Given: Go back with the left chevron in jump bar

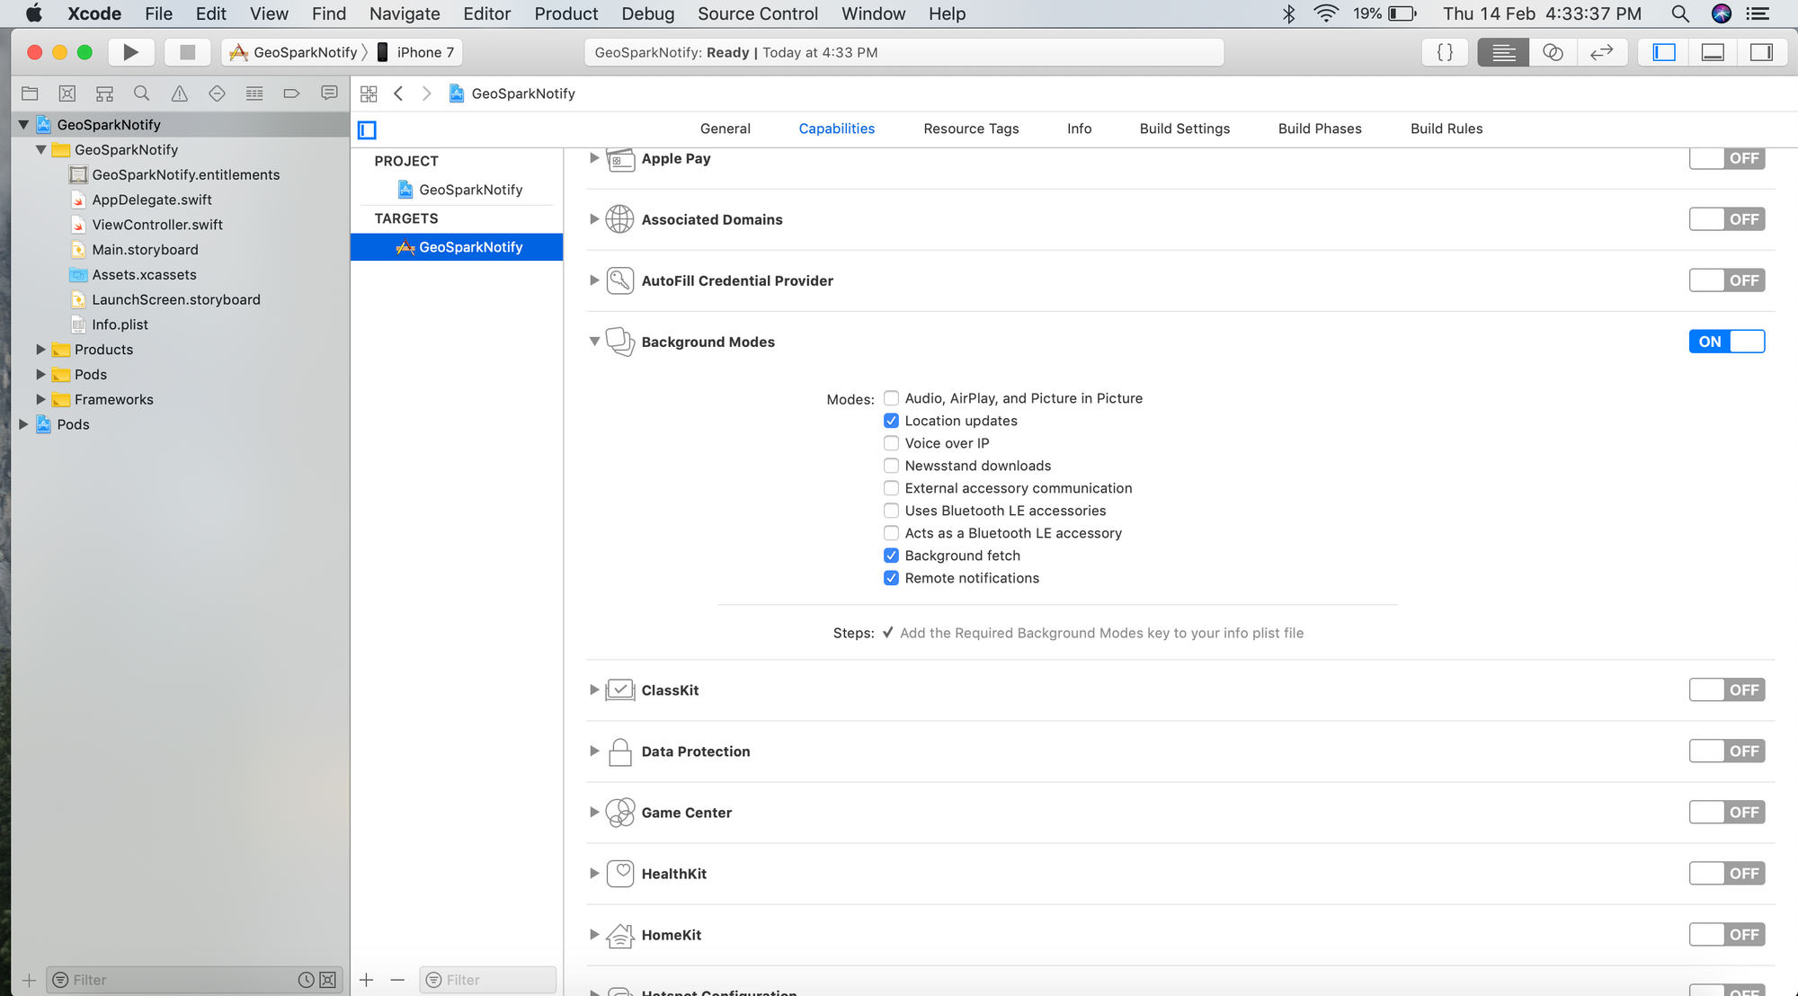Looking at the screenshot, I should click(398, 93).
